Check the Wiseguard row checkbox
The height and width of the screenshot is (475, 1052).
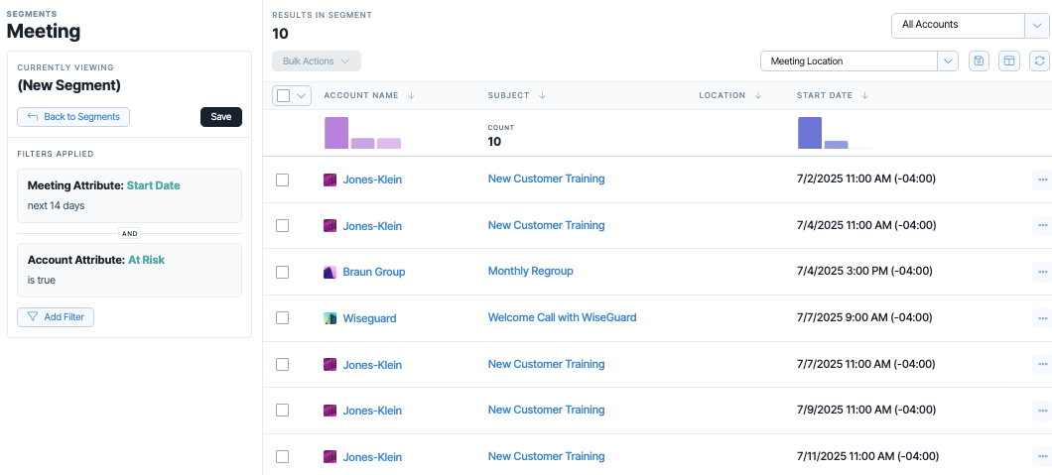tap(283, 318)
